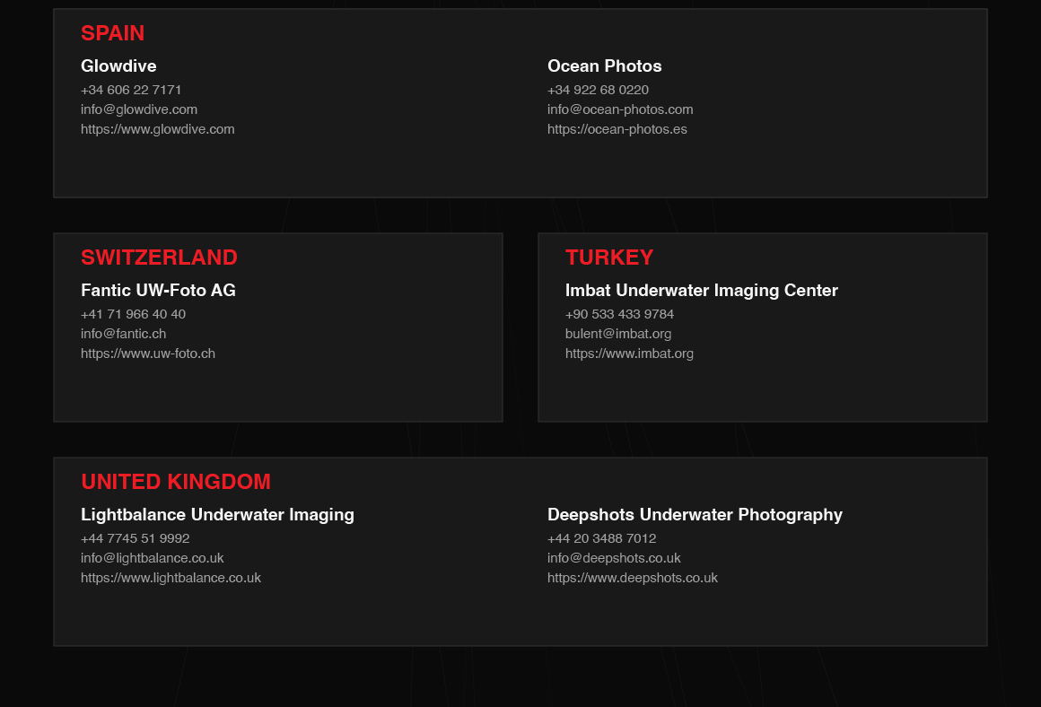
Task: Call Glowdive at +34 606 22 7171
Action: [x=131, y=90]
